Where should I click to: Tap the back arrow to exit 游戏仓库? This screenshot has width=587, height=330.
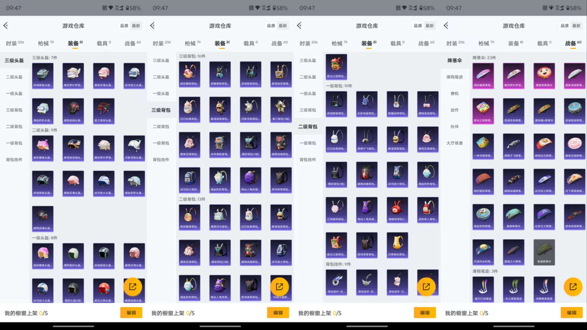coord(6,26)
